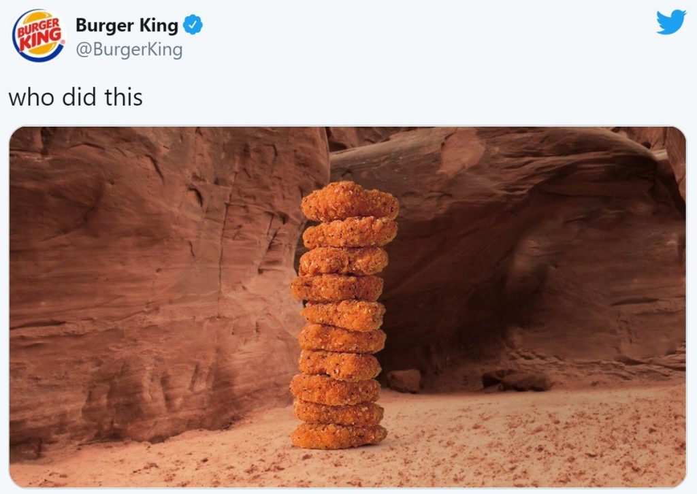Click the blue verified checkmark badge
The width and height of the screenshot is (697, 494).
click(193, 25)
